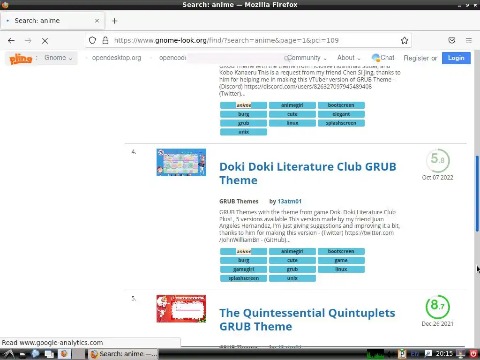
Task: Click the network monitor tray icon
Action: click(x=460, y=354)
